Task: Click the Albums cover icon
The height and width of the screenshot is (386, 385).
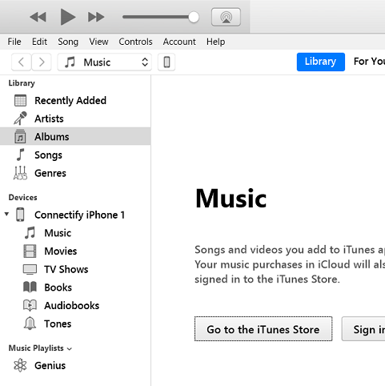Action: tap(20, 136)
